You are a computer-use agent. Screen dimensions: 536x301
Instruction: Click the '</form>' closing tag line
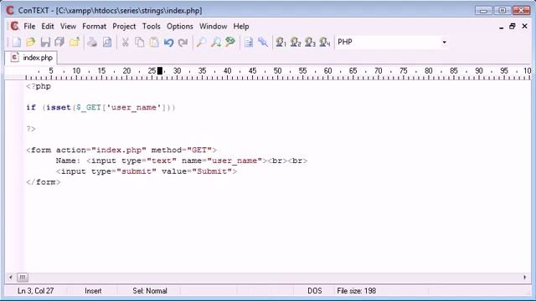(x=44, y=182)
